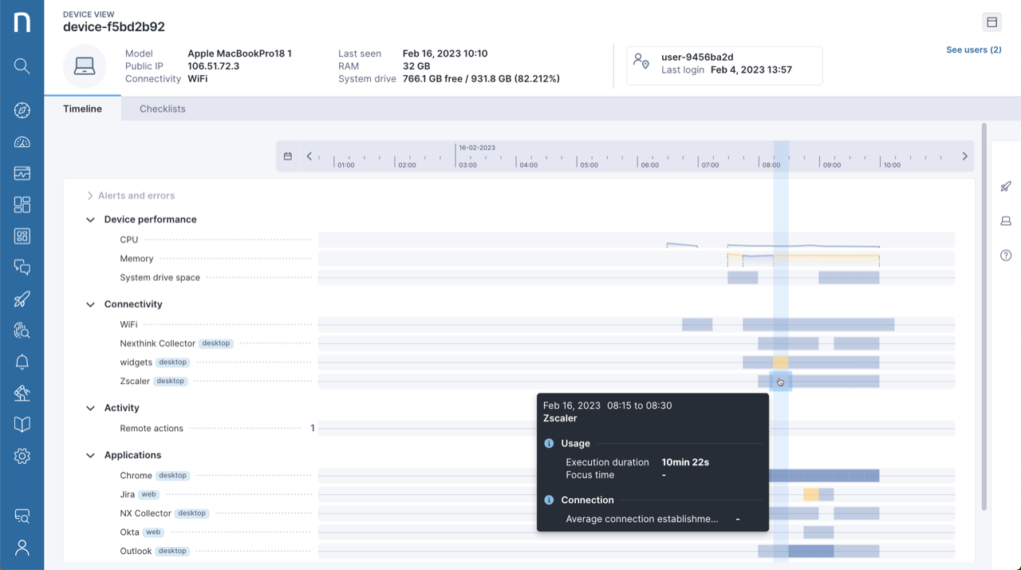Select the bell alerts icon in the sidebar
Image resolution: width=1021 pixels, height=570 pixels.
point(22,362)
